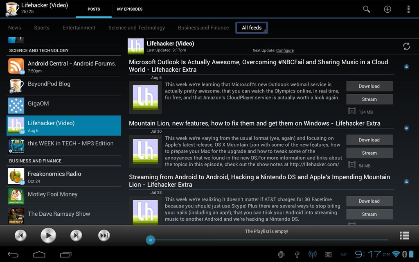Image resolution: width=419 pixels, height=262 pixels.
Task: Open the Configure next update link
Action: pyautogui.click(x=285, y=50)
